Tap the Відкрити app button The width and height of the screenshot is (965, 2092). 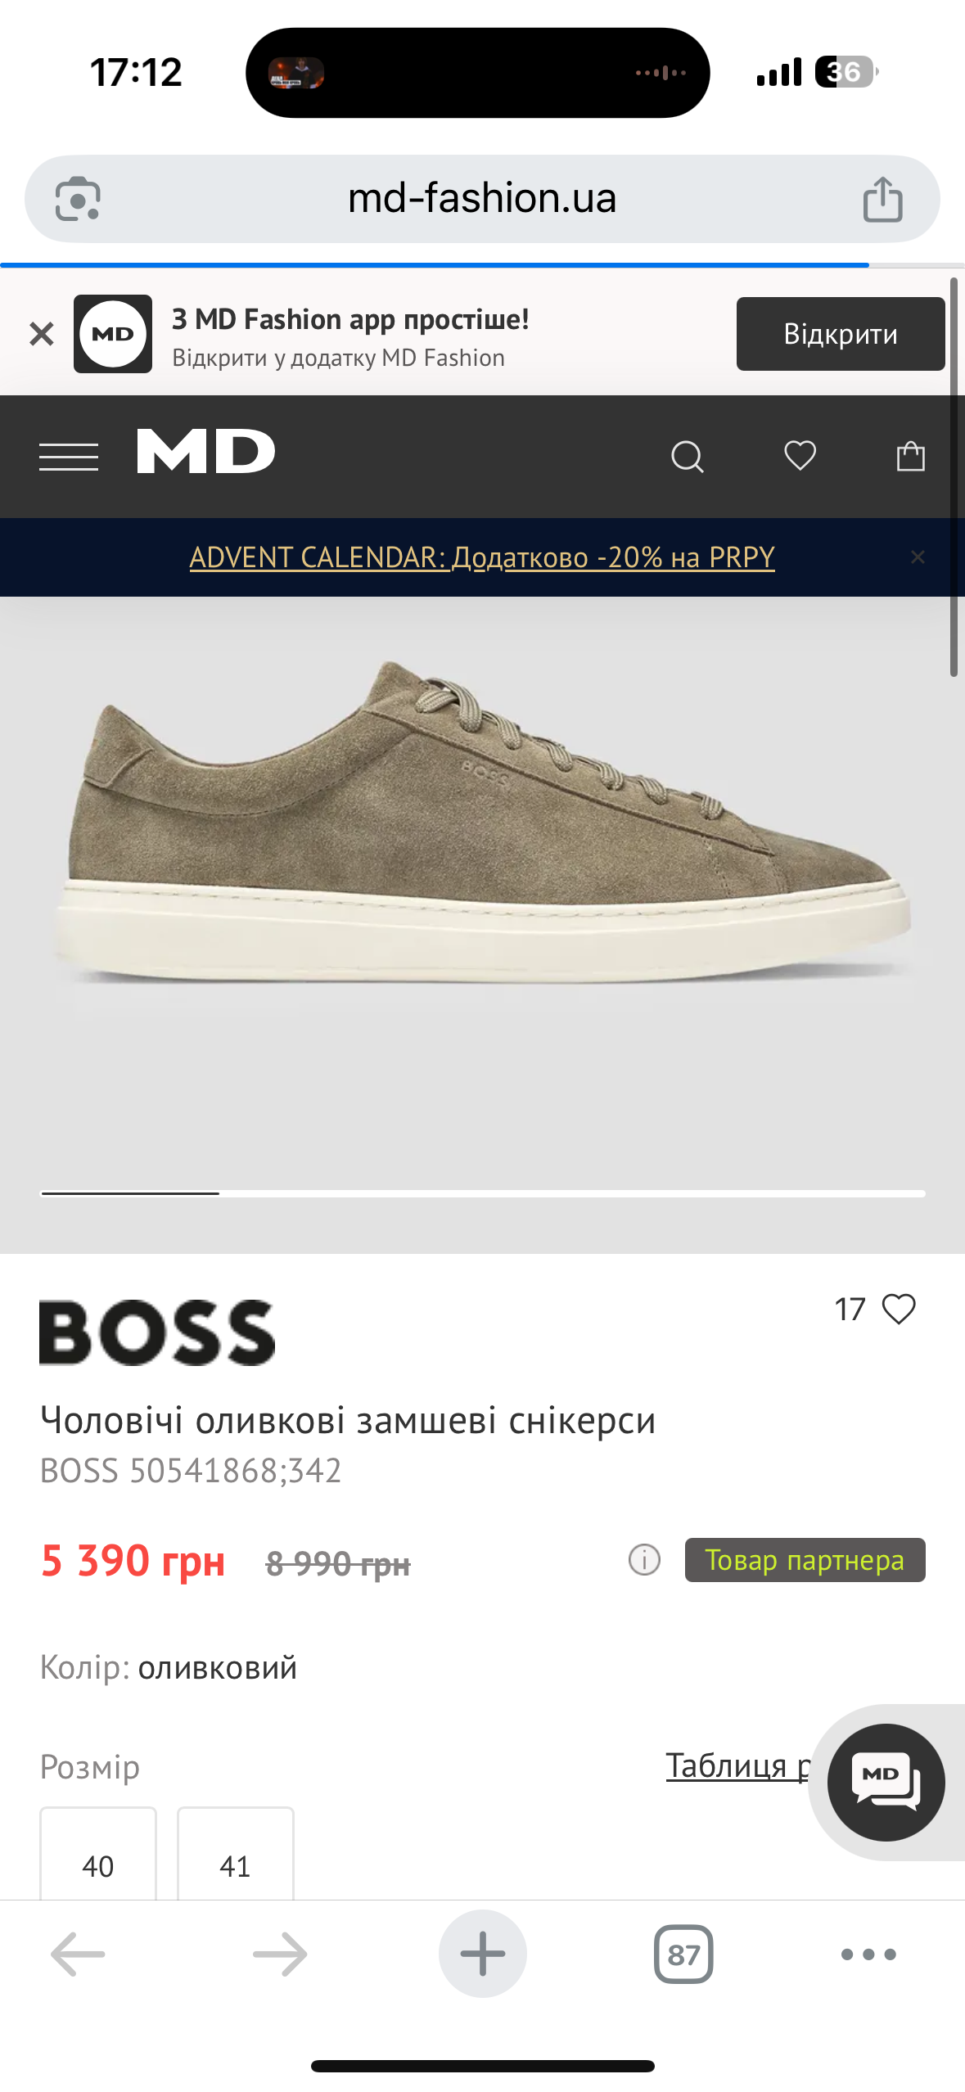[841, 334]
